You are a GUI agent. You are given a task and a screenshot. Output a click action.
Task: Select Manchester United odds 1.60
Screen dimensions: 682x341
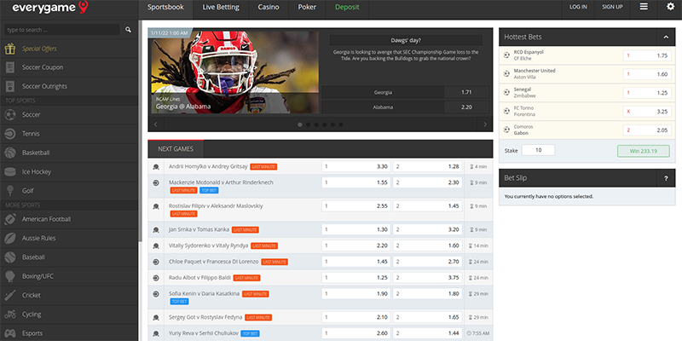[x=647, y=74]
